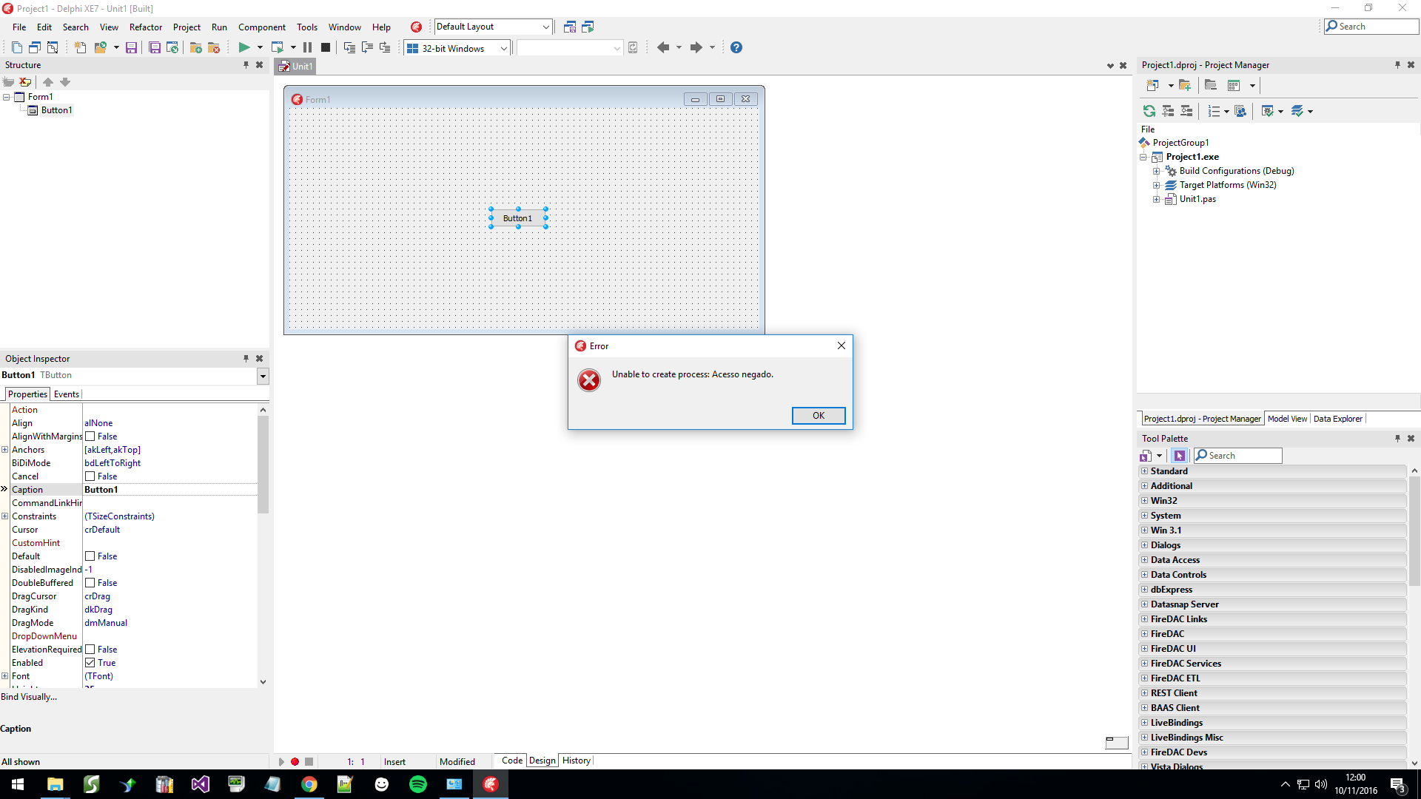Close the Error dialog with its X
This screenshot has height=799, width=1421.
coord(841,345)
